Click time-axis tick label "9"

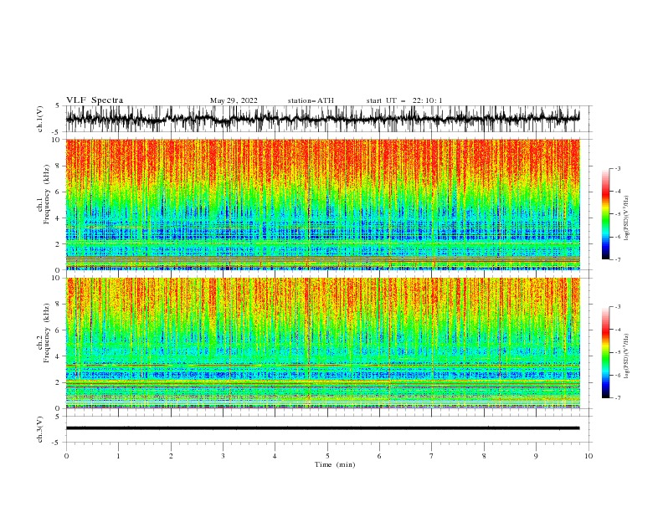tap(536, 456)
